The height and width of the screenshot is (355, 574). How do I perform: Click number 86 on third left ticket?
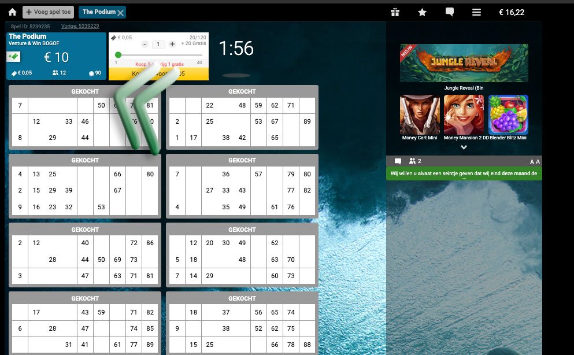[x=150, y=243]
